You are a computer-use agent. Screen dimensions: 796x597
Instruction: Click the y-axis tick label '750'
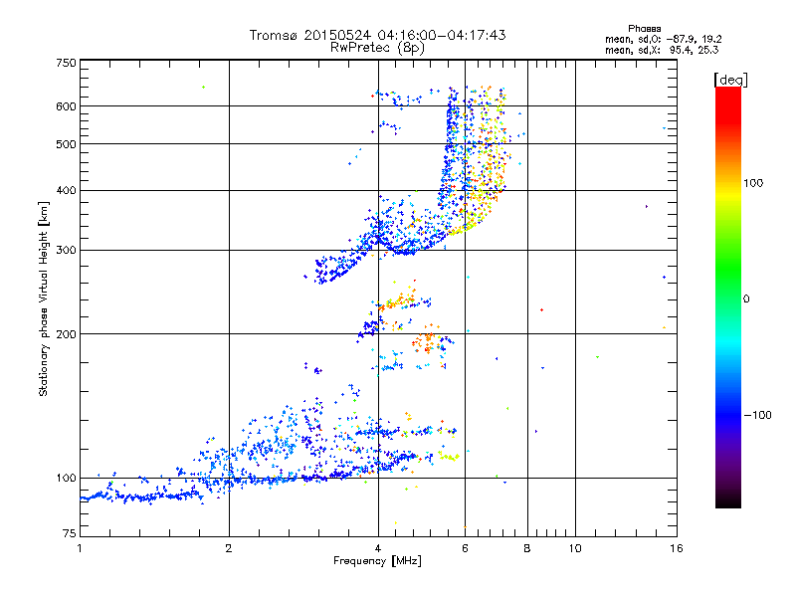66,63
